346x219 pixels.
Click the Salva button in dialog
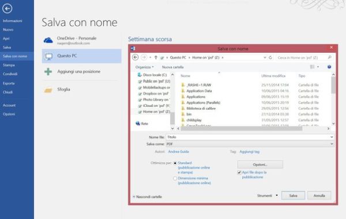click(293, 195)
